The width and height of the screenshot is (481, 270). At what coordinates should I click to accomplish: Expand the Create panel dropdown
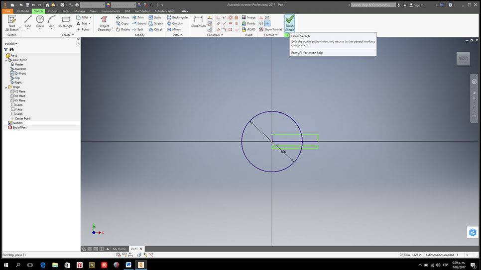point(68,35)
